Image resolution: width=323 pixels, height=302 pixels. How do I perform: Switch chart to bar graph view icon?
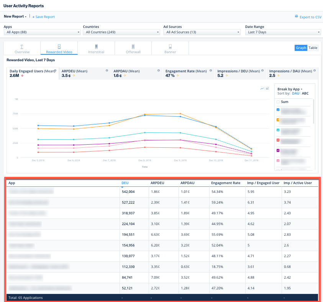[x=267, y=88]
